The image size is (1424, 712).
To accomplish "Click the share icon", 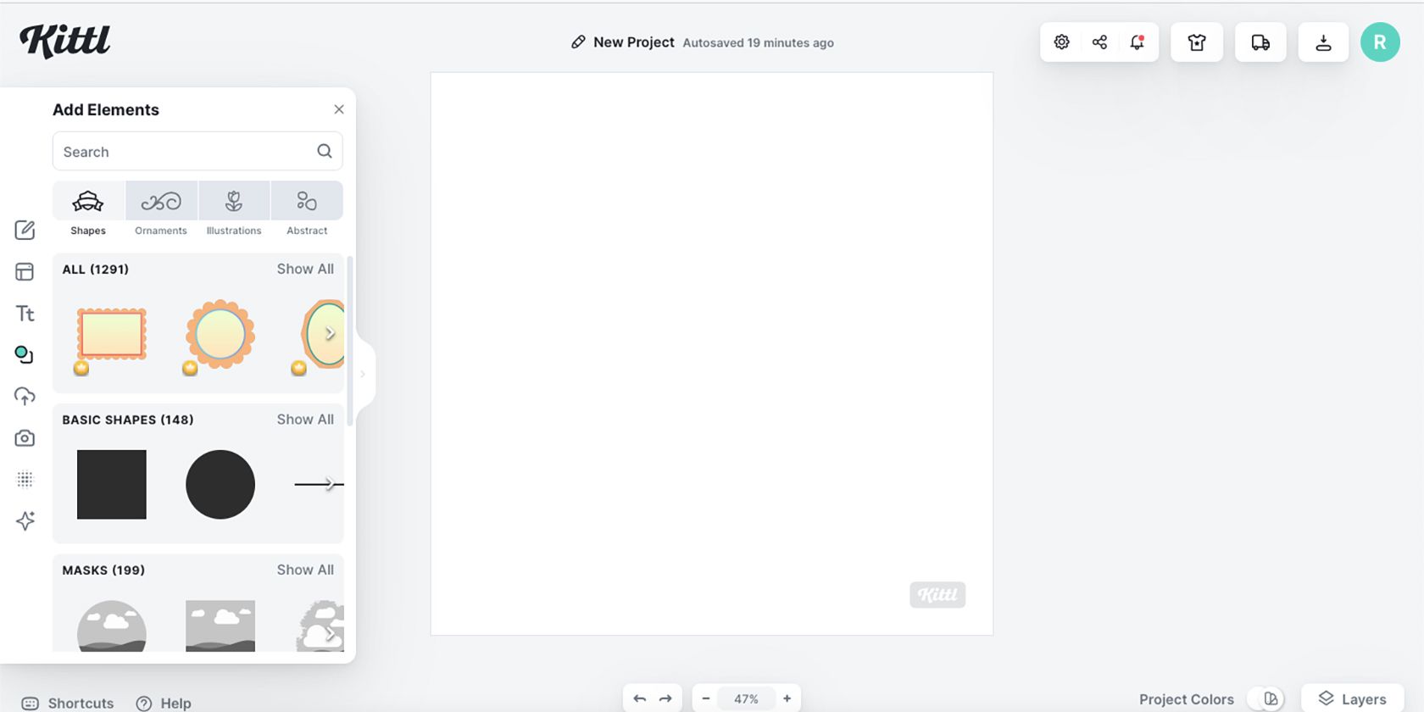I will point(1099,42).
